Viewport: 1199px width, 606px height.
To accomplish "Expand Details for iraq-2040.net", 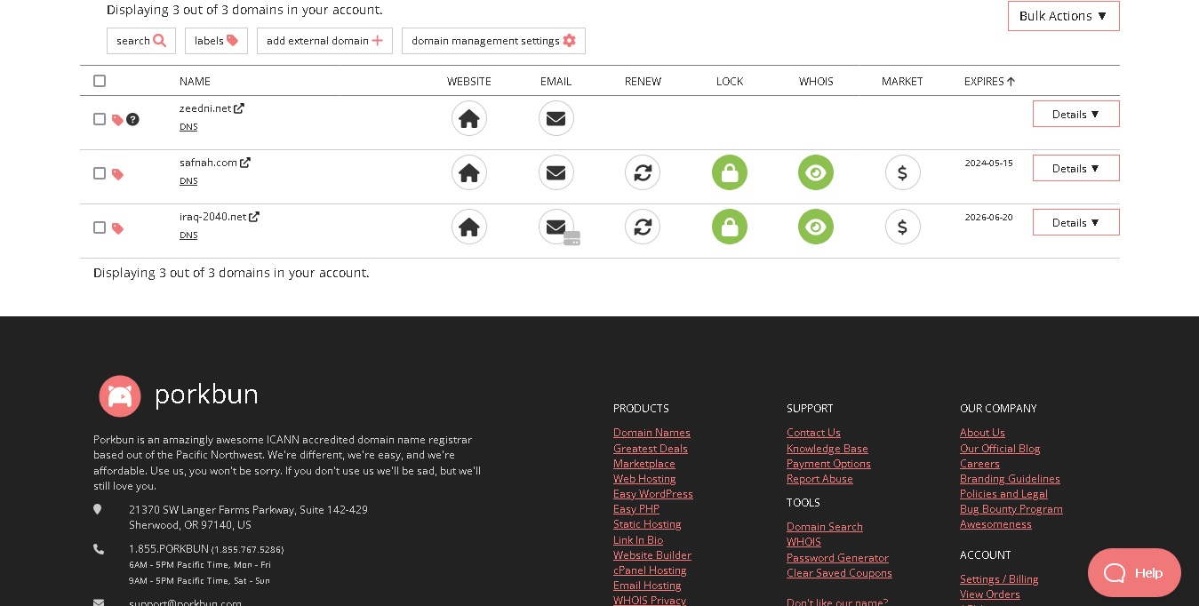I will (x=1075, y=222).
